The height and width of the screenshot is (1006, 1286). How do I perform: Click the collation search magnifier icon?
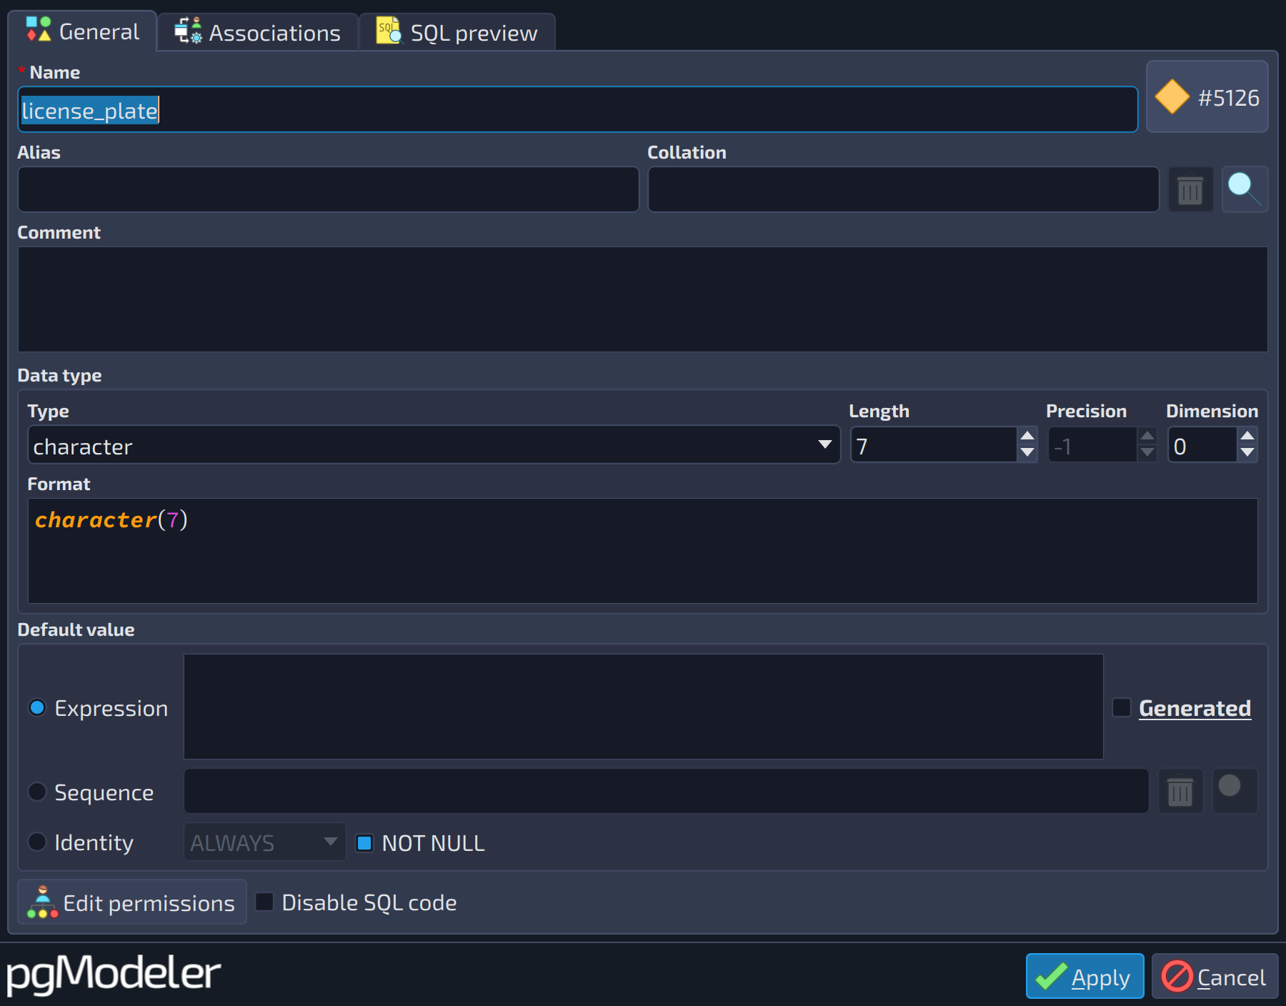(1245, 189)
